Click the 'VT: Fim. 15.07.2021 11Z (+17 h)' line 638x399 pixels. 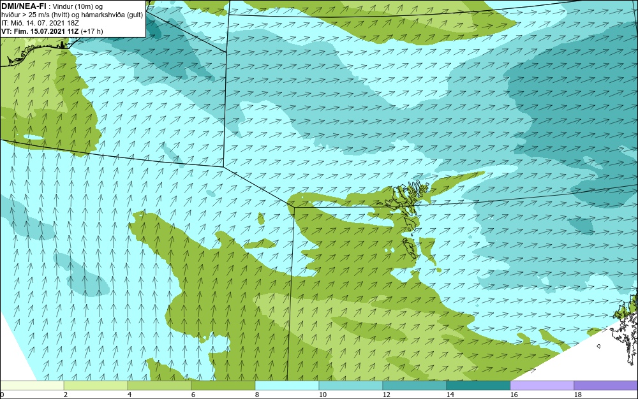[x=52, y=31]
